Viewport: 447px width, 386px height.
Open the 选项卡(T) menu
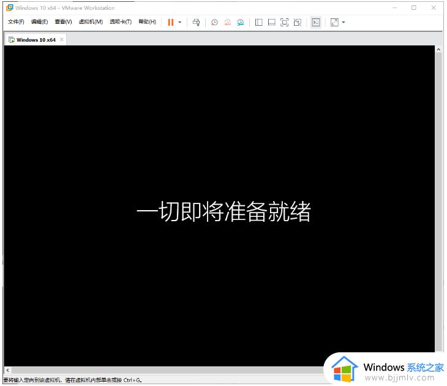tap(121, 22)
